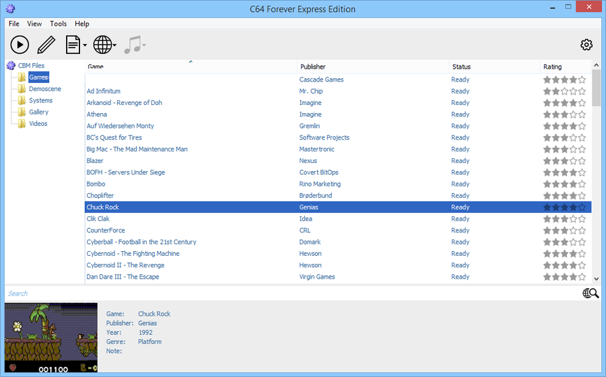This screenshot has width=606, height=377.
Task: Sort the list by Publisher column
Action: tap(313, 67)
